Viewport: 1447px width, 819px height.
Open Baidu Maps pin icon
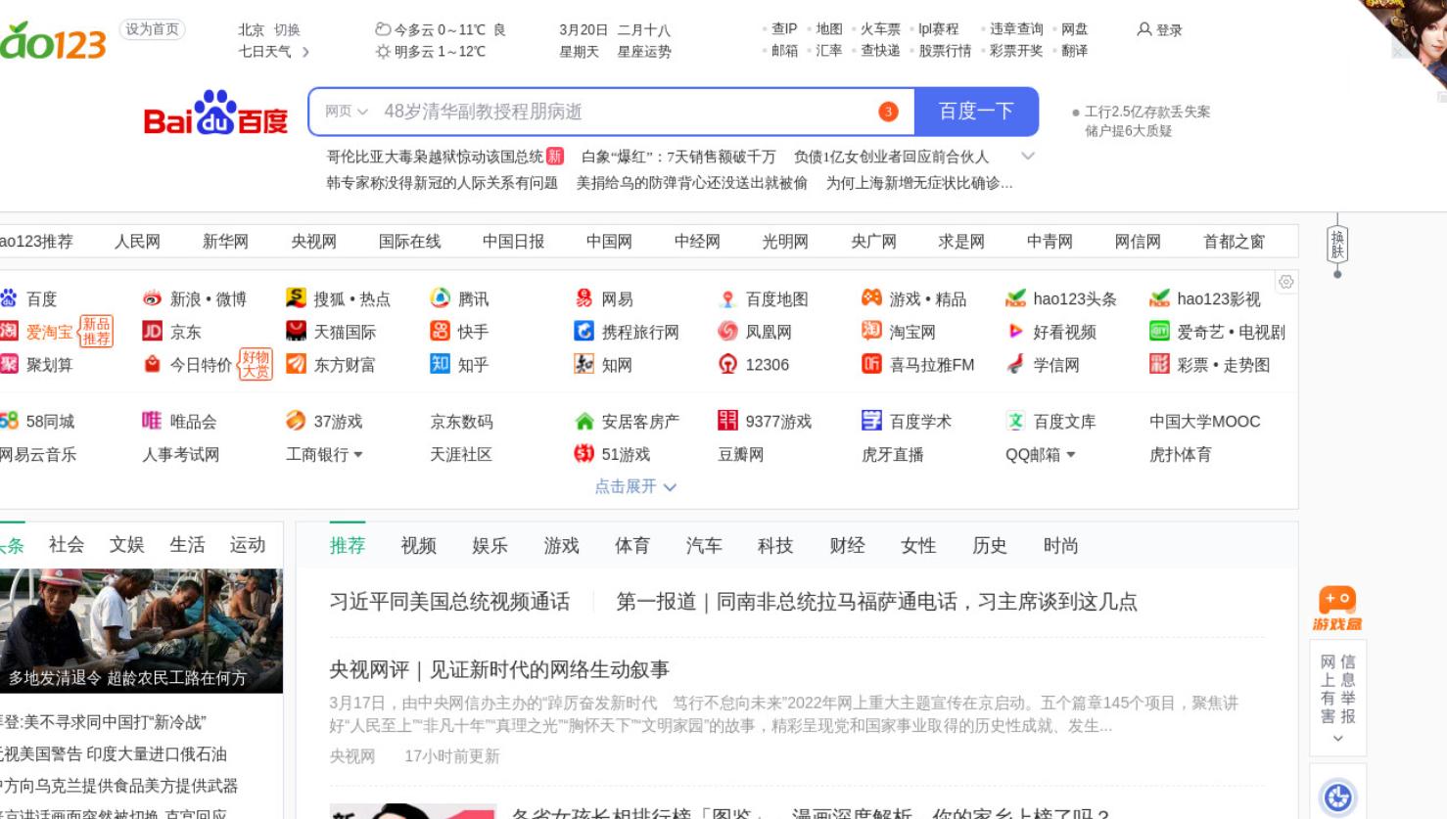(x=727, y=298)
